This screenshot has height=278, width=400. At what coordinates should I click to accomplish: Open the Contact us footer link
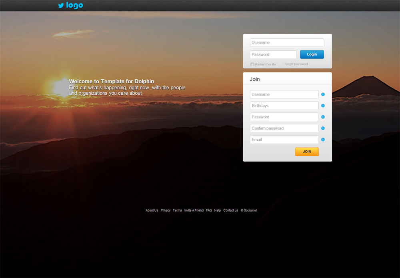click(231, 210)
